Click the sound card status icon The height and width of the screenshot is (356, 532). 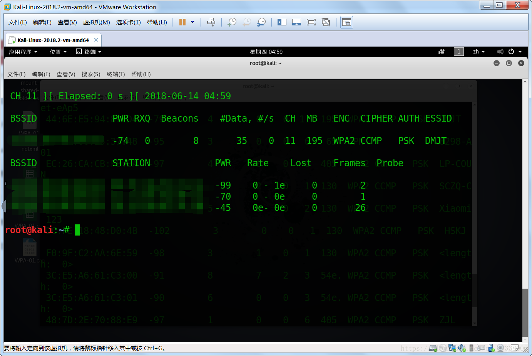click(x=462, y=348)
